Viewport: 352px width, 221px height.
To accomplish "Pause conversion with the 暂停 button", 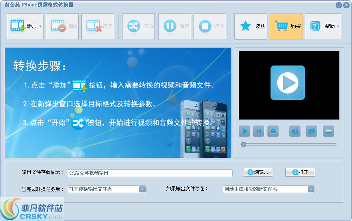I will pos(175,26).
